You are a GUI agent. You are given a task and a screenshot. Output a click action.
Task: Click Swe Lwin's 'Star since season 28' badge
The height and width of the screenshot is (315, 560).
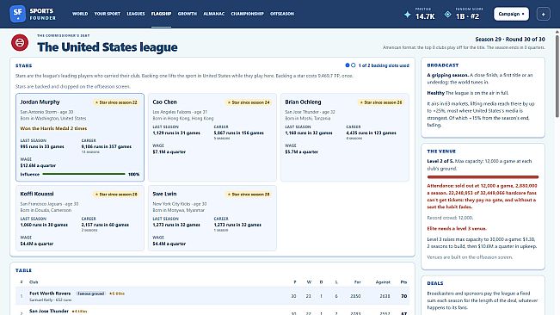click(x=249, y=195)
